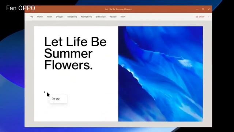The height and width of the screenshot is (132, 234).
Task: Open the Transitions tab
Action: tap(72, 17)
